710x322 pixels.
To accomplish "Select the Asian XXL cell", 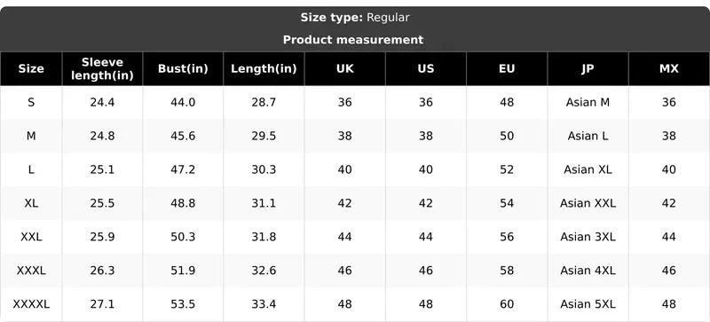I will pyautogui.click(x=588, y=203).
